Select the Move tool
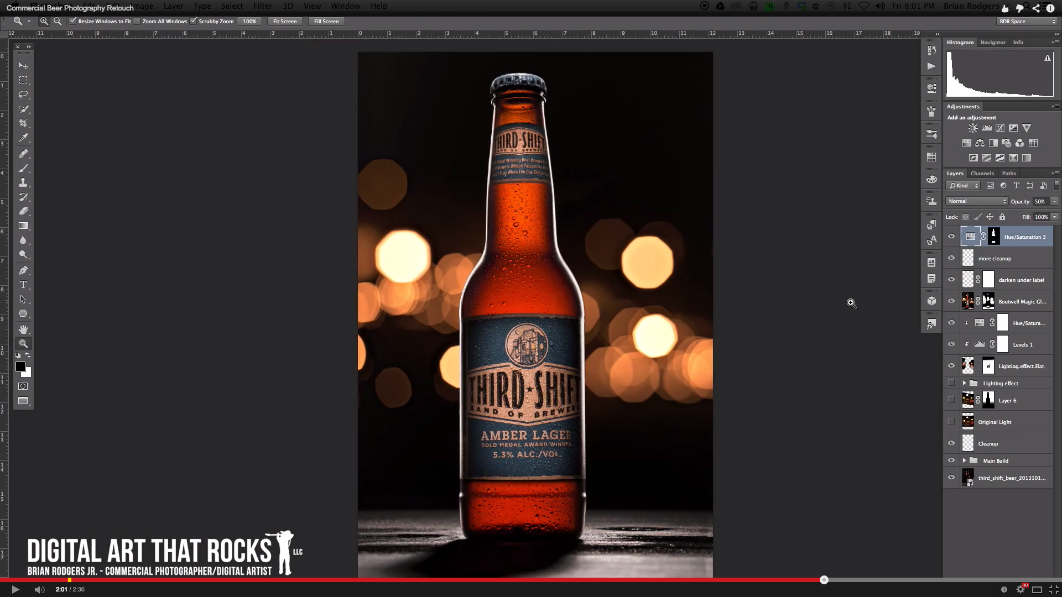Screen dimensions: 1062x597 (23, 65)
